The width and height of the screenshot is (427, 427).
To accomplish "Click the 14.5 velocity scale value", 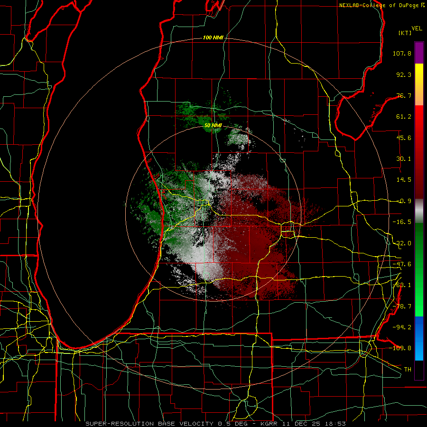I will tap(404, 180).
